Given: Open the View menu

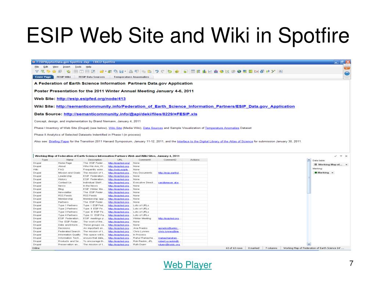Looking at the screenshot, I should (x=55, y=67).
